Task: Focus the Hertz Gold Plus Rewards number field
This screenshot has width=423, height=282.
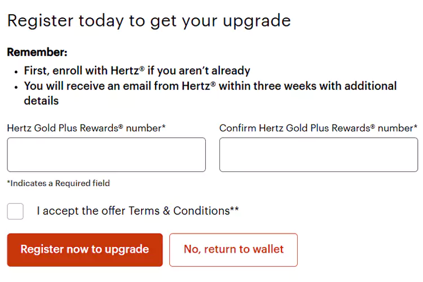Action: point(106,155)
